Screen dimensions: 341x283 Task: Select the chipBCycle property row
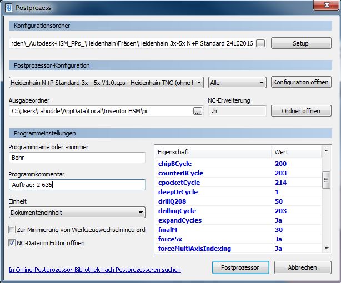tap(238, 164)
